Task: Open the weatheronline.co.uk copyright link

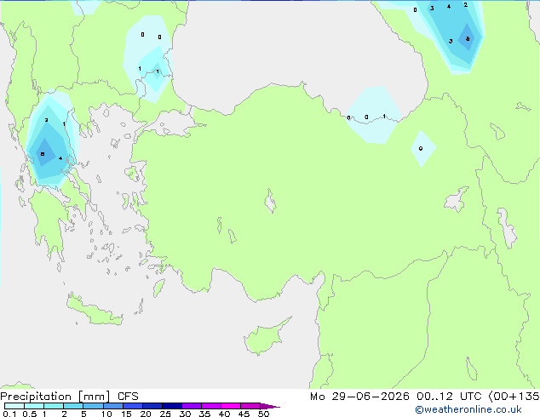Action: click(468, 409)
